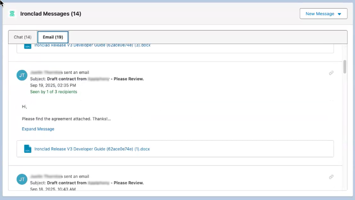The width and height of the screenshot is (355, 200).
Task: Click JT avatar on Sep 18 email
Action: [22, 179]
